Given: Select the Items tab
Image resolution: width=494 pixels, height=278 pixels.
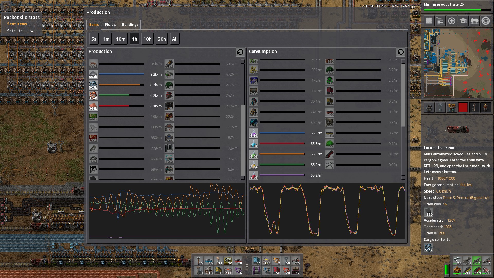Looking at the screenshot, I should coord(94,25).
